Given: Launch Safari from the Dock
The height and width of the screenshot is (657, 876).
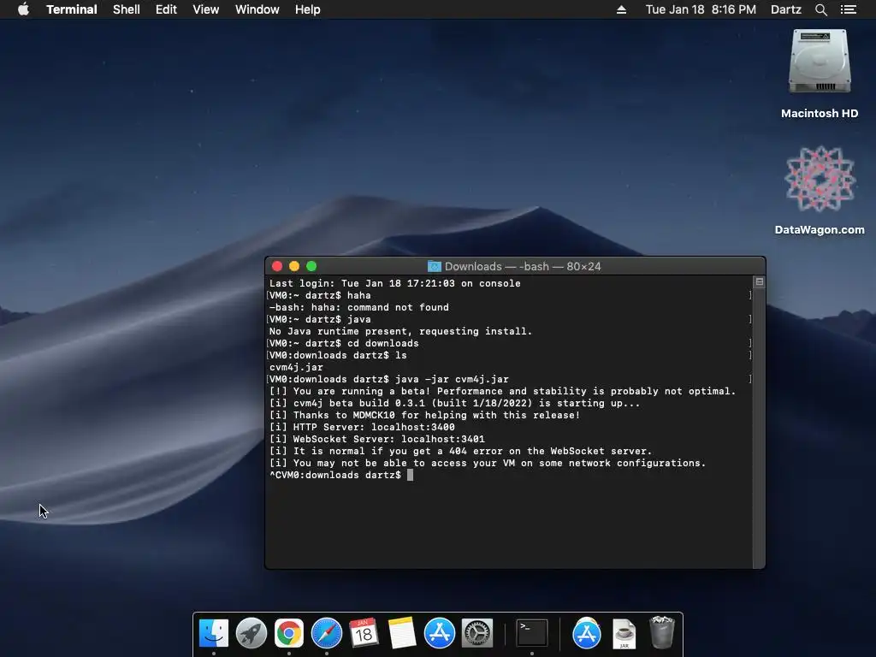Looking at the screenshot, I should click(326, 633).
